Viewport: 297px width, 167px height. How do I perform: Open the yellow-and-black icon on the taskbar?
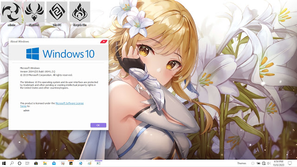tap(71, 163)
